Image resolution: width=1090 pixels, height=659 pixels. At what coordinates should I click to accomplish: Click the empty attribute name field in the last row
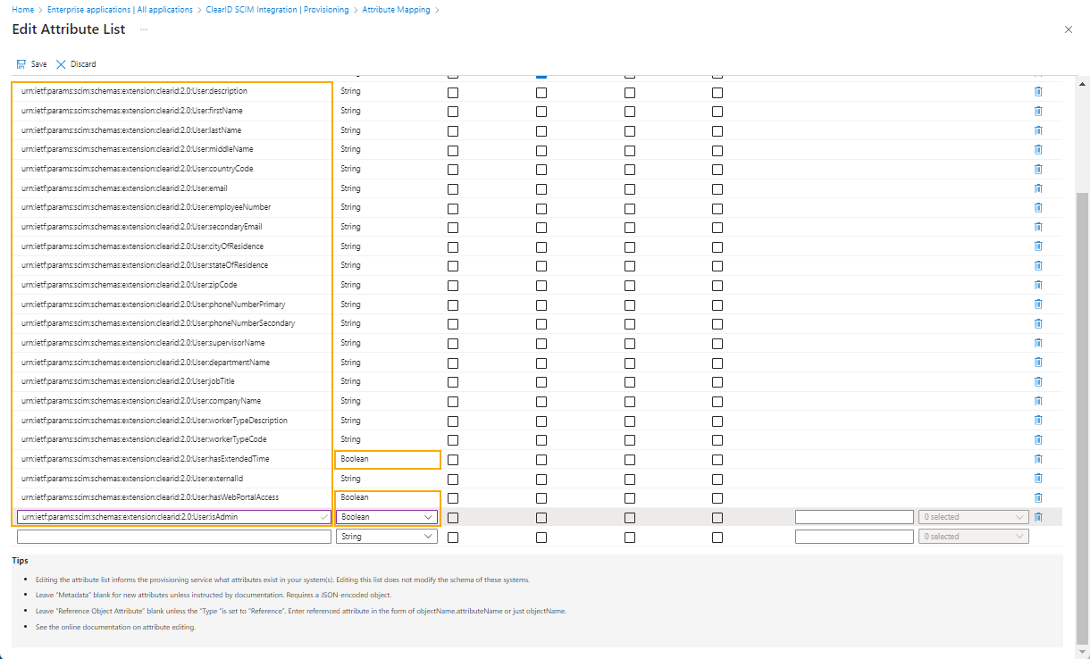click(172, 536)
